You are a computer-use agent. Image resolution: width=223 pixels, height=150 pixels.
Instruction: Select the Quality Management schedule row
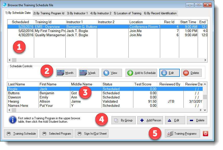coord(49,35)
